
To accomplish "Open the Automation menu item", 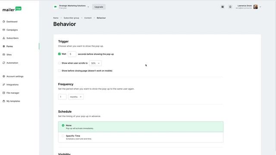I will pos(13,63).
